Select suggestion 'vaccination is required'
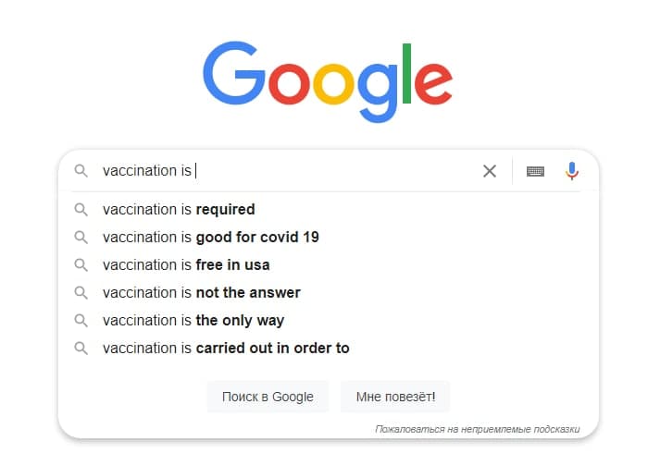648x453 pixels. pyautogui.click(x=179, y=210)
